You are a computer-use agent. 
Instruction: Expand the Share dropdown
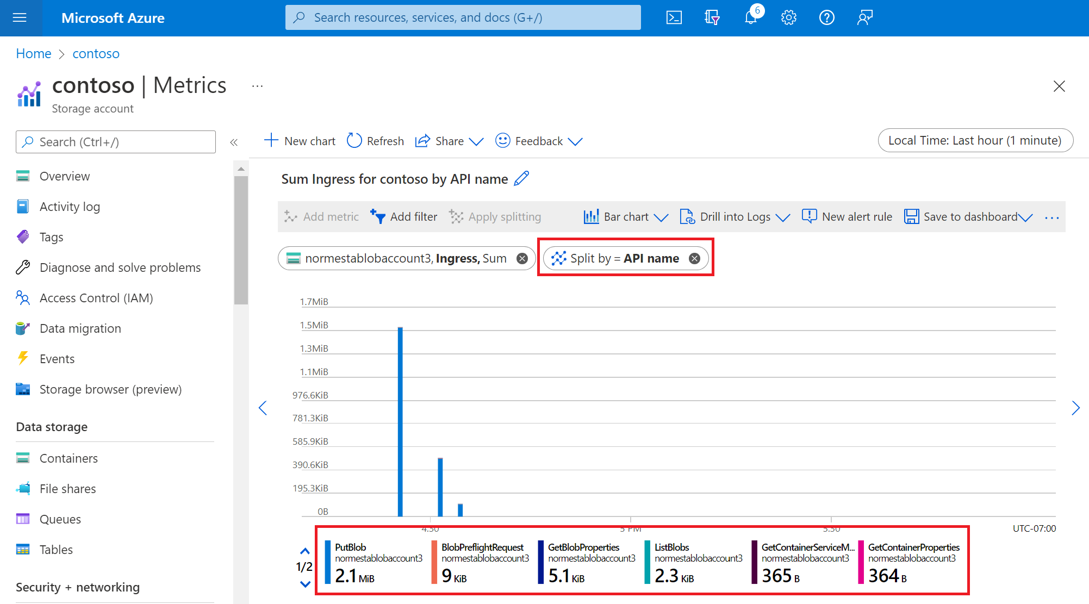tap(477, 141)
